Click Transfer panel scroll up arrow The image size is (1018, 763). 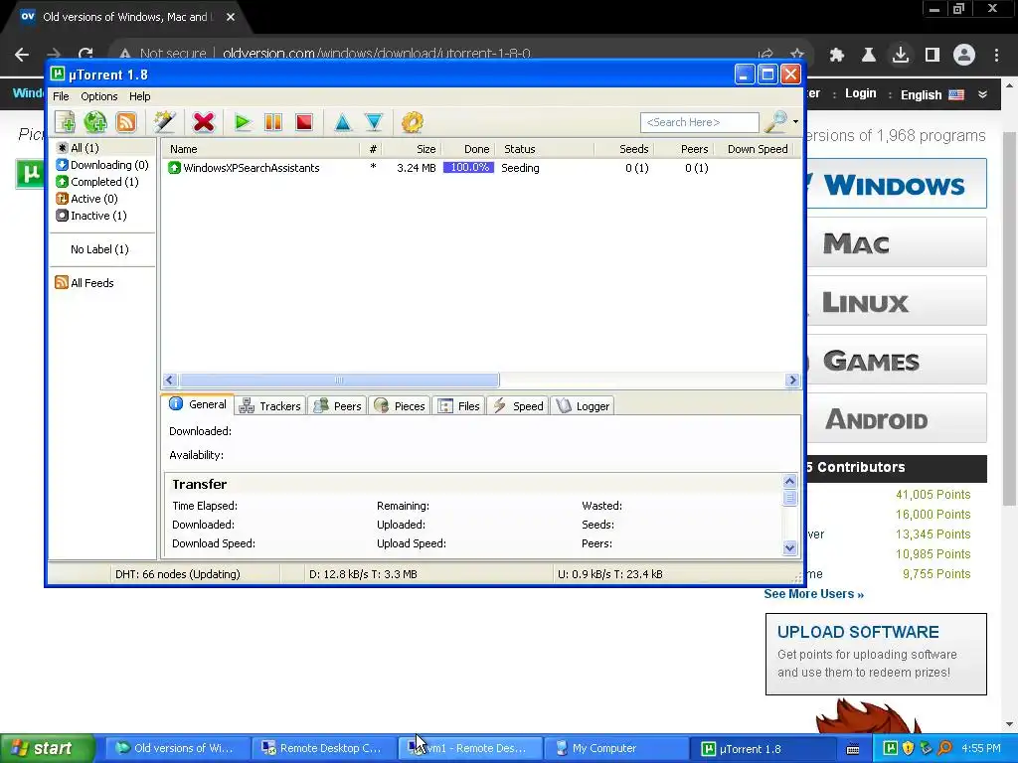[x=790, y=481]
